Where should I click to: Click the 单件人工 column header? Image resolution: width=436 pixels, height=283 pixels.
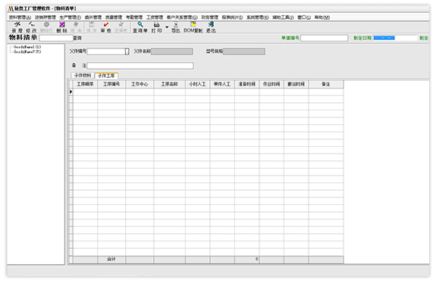(222, 84)
